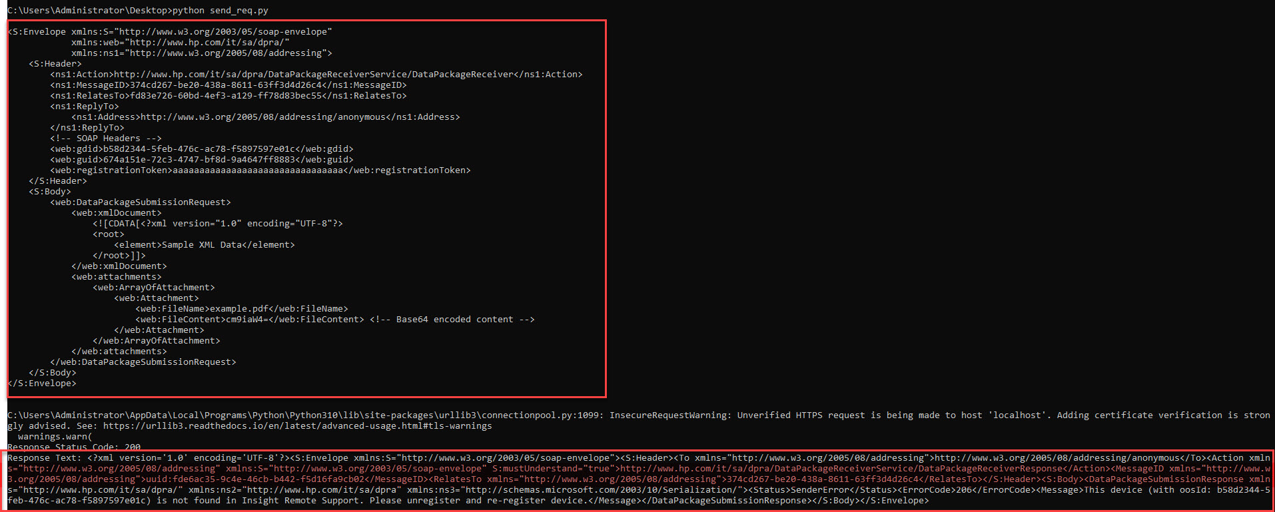Viewport: 1275px width, 512px height.
Task: Click the CDATA xml version line
Action: (x=218, y=224)
